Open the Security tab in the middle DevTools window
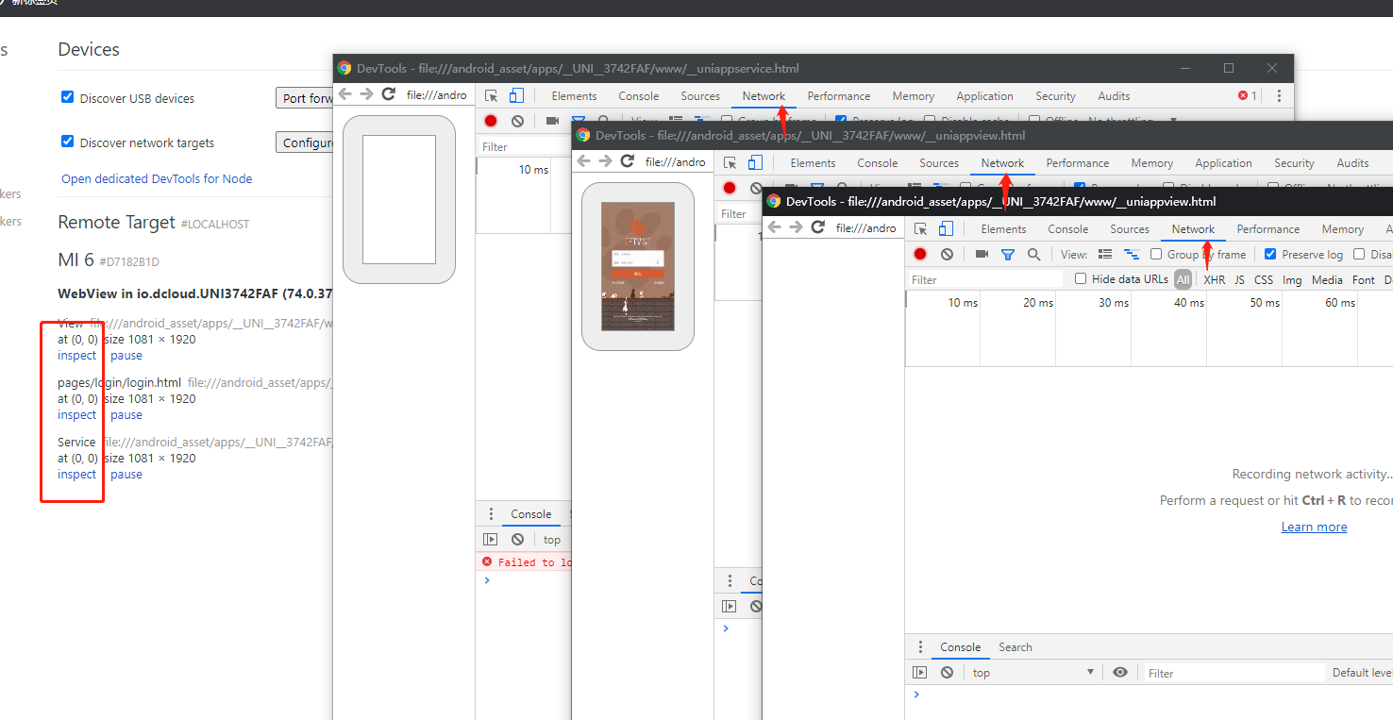This screenshot has width=1393, height=720. point(1294,163)
